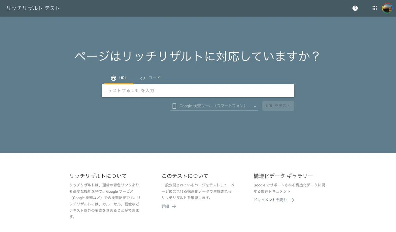The image size is (396, 232).
Task: Click the ページはリッチリザルトに対応していますか? headline
Action: click(x=198, y=56)
